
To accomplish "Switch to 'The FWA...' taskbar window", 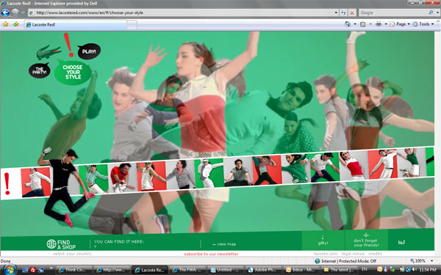I will click(188, 270).
